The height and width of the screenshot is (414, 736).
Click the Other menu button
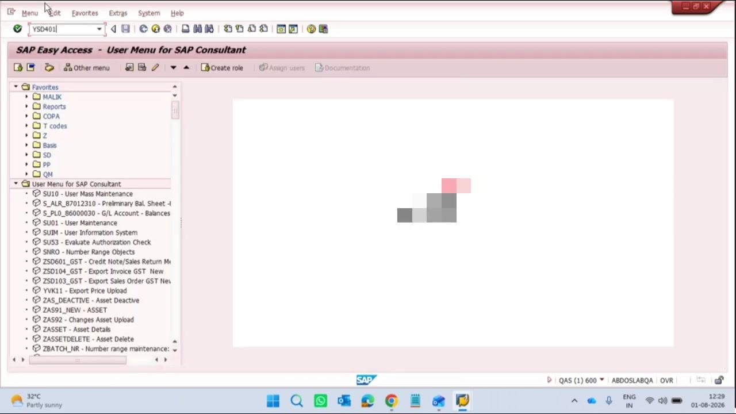click(x=86, y=68)
